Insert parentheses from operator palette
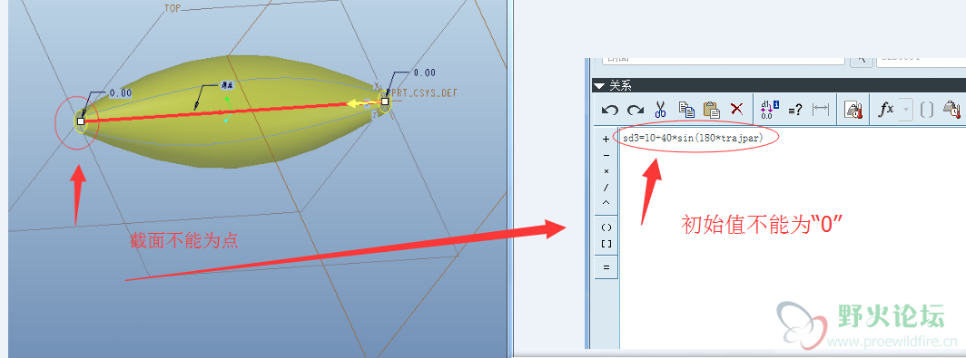 606,227
